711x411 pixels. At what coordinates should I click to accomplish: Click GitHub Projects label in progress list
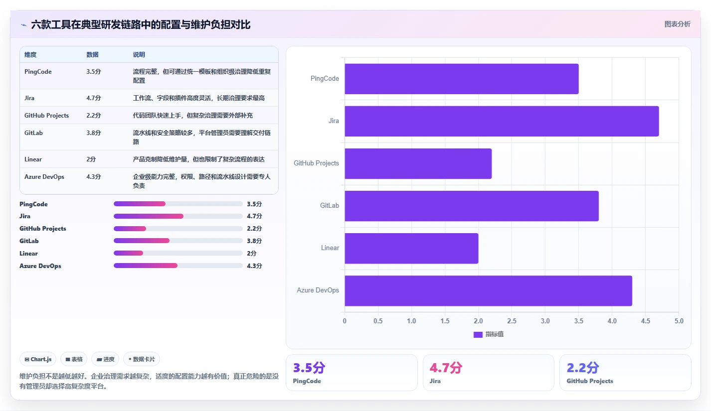43,229
